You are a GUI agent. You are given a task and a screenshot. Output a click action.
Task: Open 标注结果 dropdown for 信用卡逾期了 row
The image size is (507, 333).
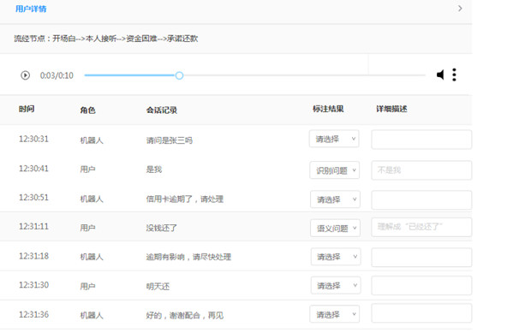[336, 199]
